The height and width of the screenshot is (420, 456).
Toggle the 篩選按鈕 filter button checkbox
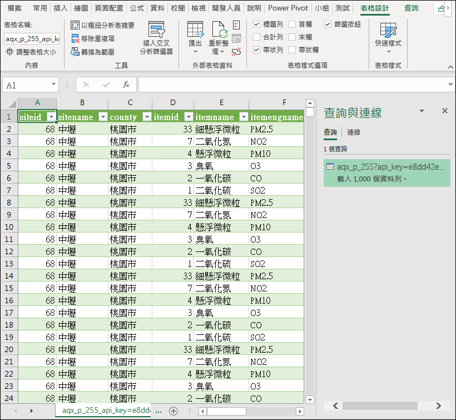(x=328, y=24)
